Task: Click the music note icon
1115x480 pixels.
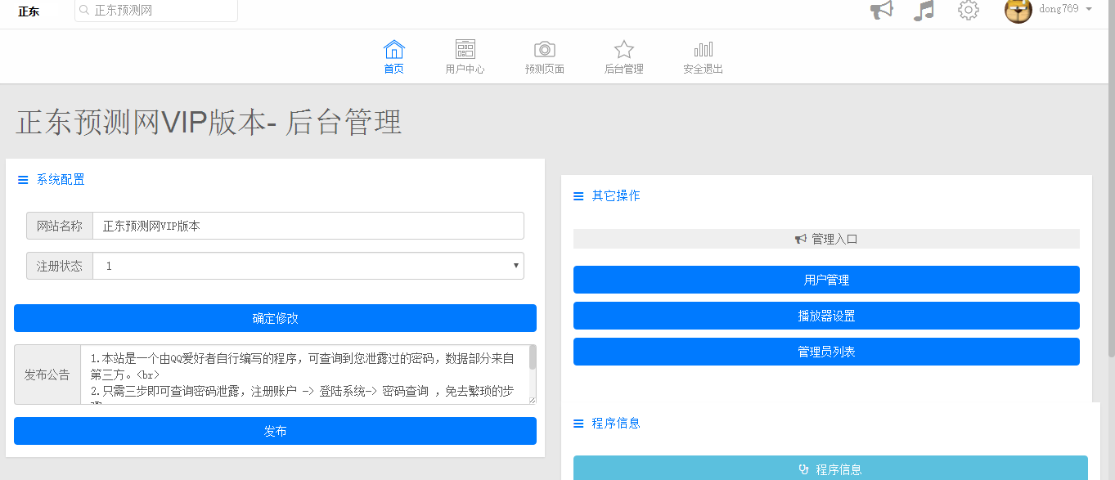Action: click(924, 11)
